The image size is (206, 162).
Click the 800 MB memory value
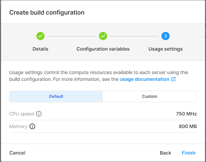188,126
